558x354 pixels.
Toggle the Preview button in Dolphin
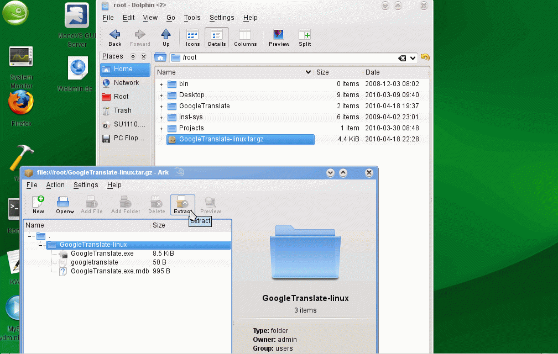pos(279,38)
